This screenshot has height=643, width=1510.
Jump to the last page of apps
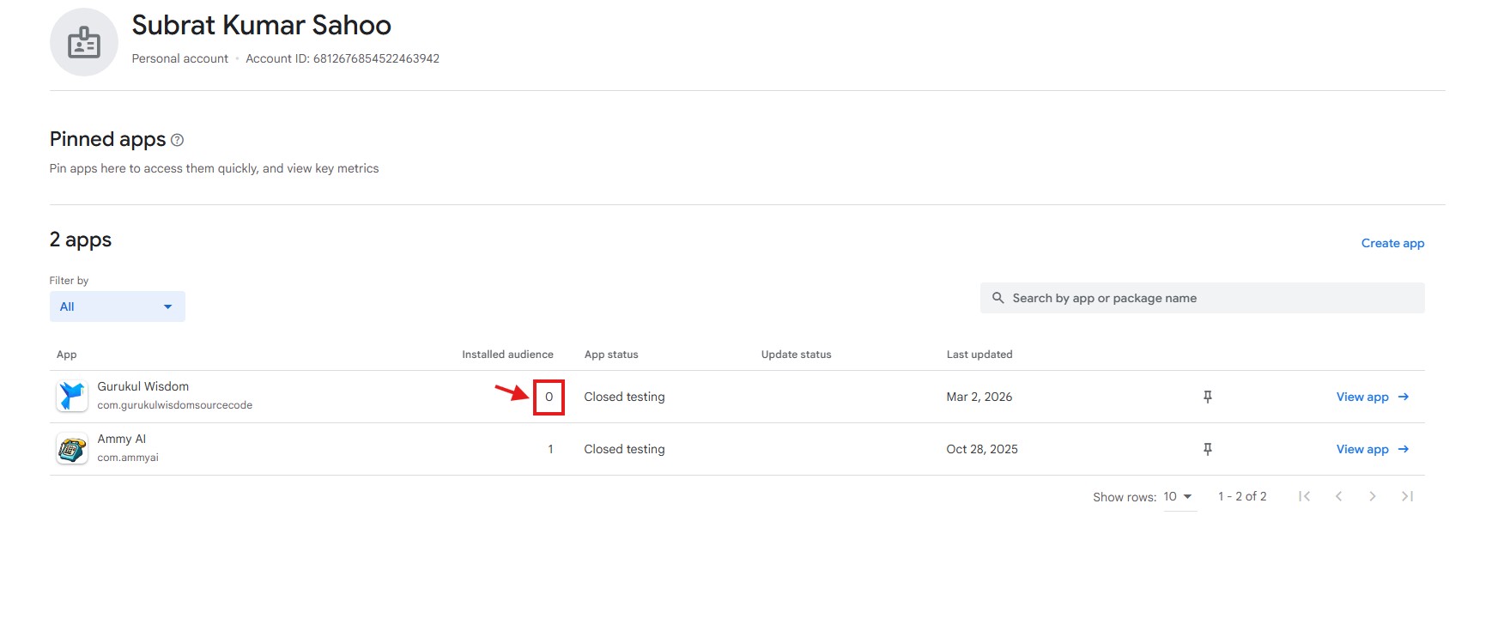point(1407,496)
